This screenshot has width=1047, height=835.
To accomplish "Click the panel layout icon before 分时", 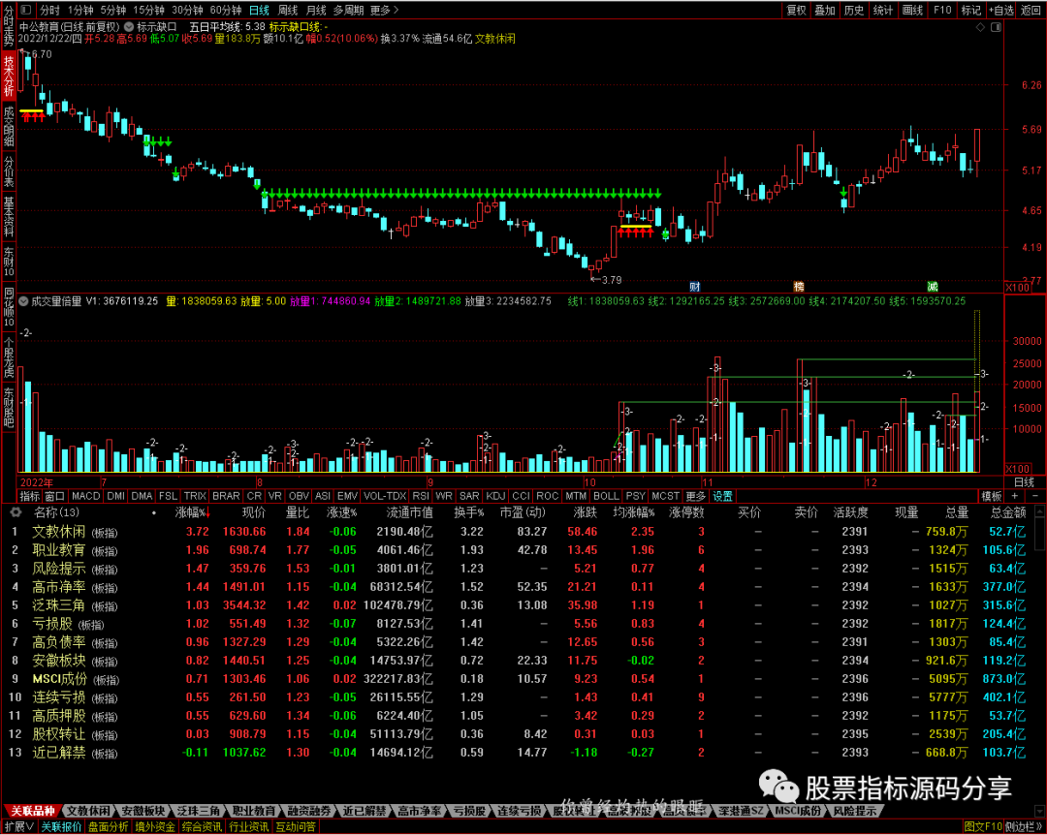I will pyautogui.click(x=25, y=10).
